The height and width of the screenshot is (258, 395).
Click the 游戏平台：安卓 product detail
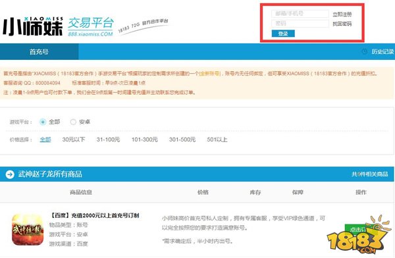pos(68,234)
